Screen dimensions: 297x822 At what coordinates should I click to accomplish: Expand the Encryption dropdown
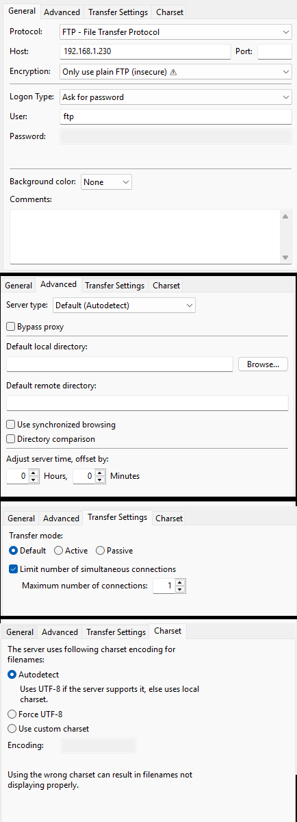[176, 71]
